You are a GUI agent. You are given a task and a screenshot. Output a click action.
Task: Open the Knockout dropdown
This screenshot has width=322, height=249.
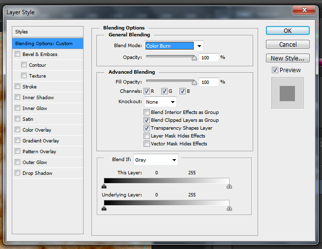point(160,102)
